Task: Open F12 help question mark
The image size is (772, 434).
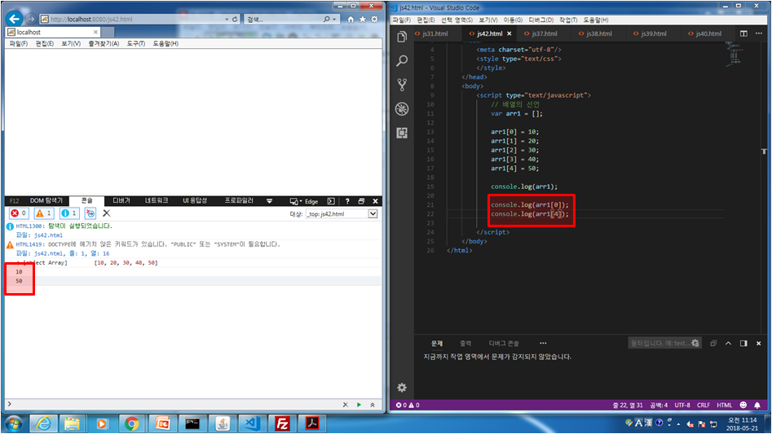Action: pos(347,201)
